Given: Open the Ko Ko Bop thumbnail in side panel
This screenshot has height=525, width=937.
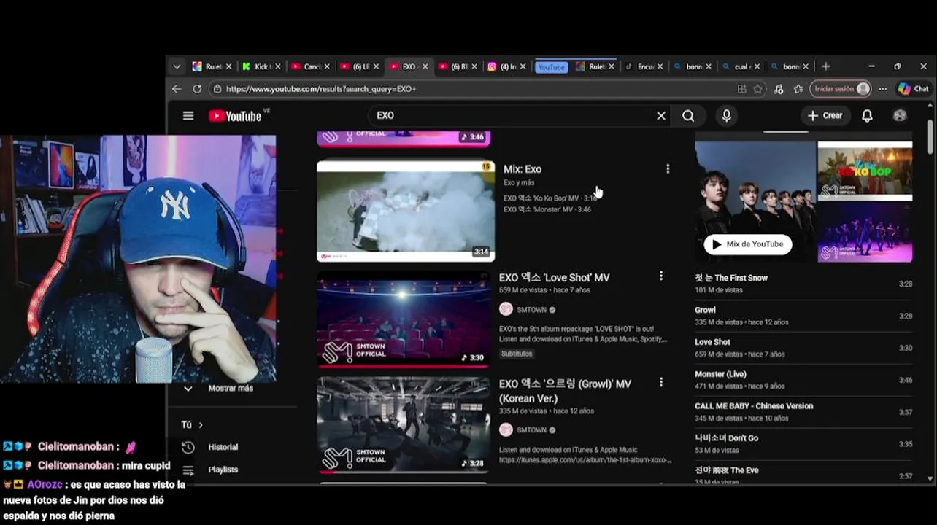Looking at the screenshot, I should pos(865,170).
